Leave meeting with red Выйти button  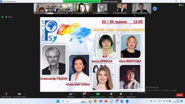tap(180, 95)
